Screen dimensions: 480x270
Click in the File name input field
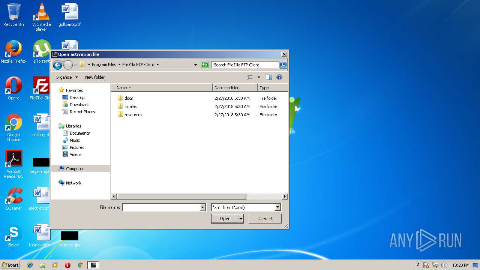(161, 207)
